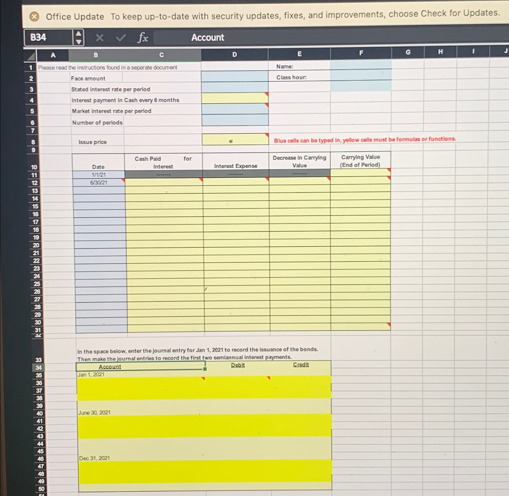Select the blue cell beside Face amount

point(235,78)
